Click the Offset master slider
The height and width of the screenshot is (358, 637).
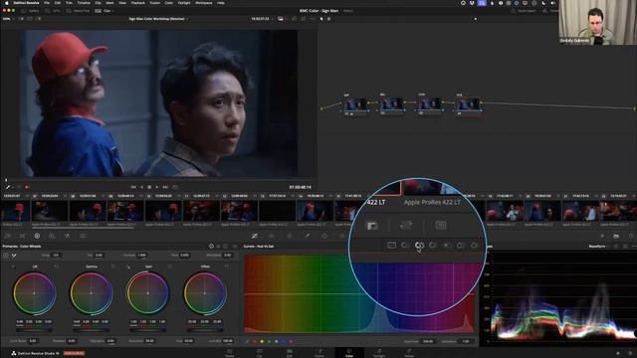click(x=205, y=330)
